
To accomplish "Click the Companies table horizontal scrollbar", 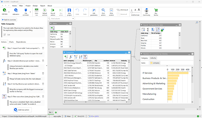I will click(x=96, y=102).
